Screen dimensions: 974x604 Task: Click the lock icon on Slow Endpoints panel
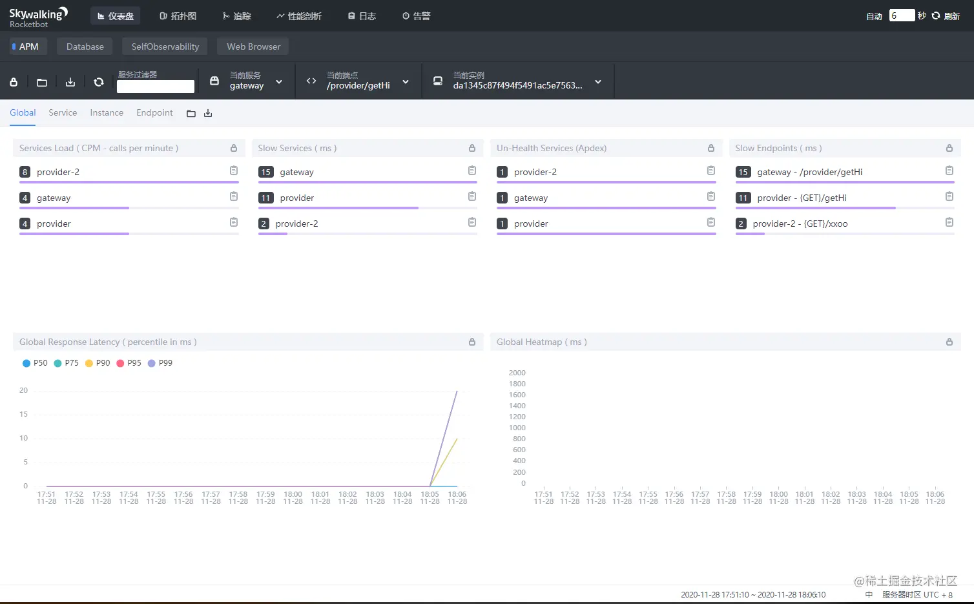949,148
